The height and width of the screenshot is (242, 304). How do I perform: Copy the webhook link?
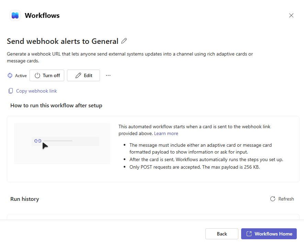pos(33,91)
